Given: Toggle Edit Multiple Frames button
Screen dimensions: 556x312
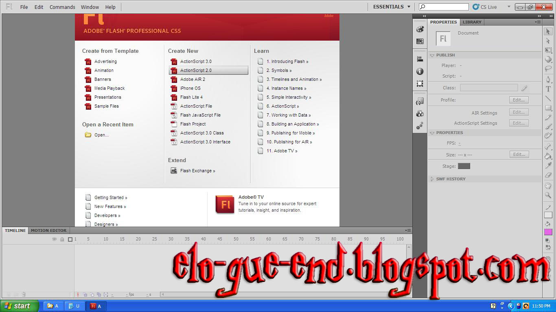Looking at the screenshot, I should (99, 295).
